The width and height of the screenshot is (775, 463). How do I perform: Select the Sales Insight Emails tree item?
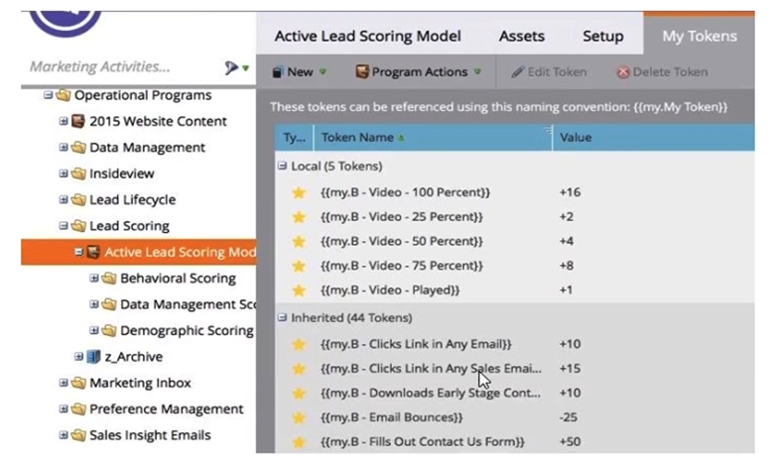(x=150, y=435)
